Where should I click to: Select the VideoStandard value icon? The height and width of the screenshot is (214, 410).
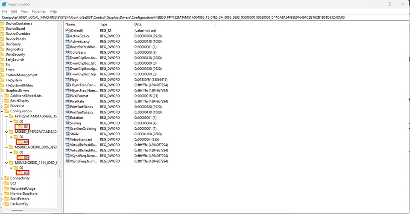67,140
